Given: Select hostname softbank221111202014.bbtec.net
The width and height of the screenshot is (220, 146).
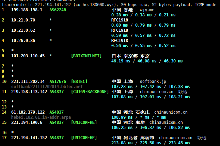Looking at the screenshot, I should (x=47, y=87).
